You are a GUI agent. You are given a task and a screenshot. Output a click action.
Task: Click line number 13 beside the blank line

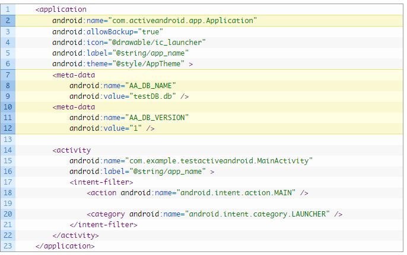[x=8, y=139]
